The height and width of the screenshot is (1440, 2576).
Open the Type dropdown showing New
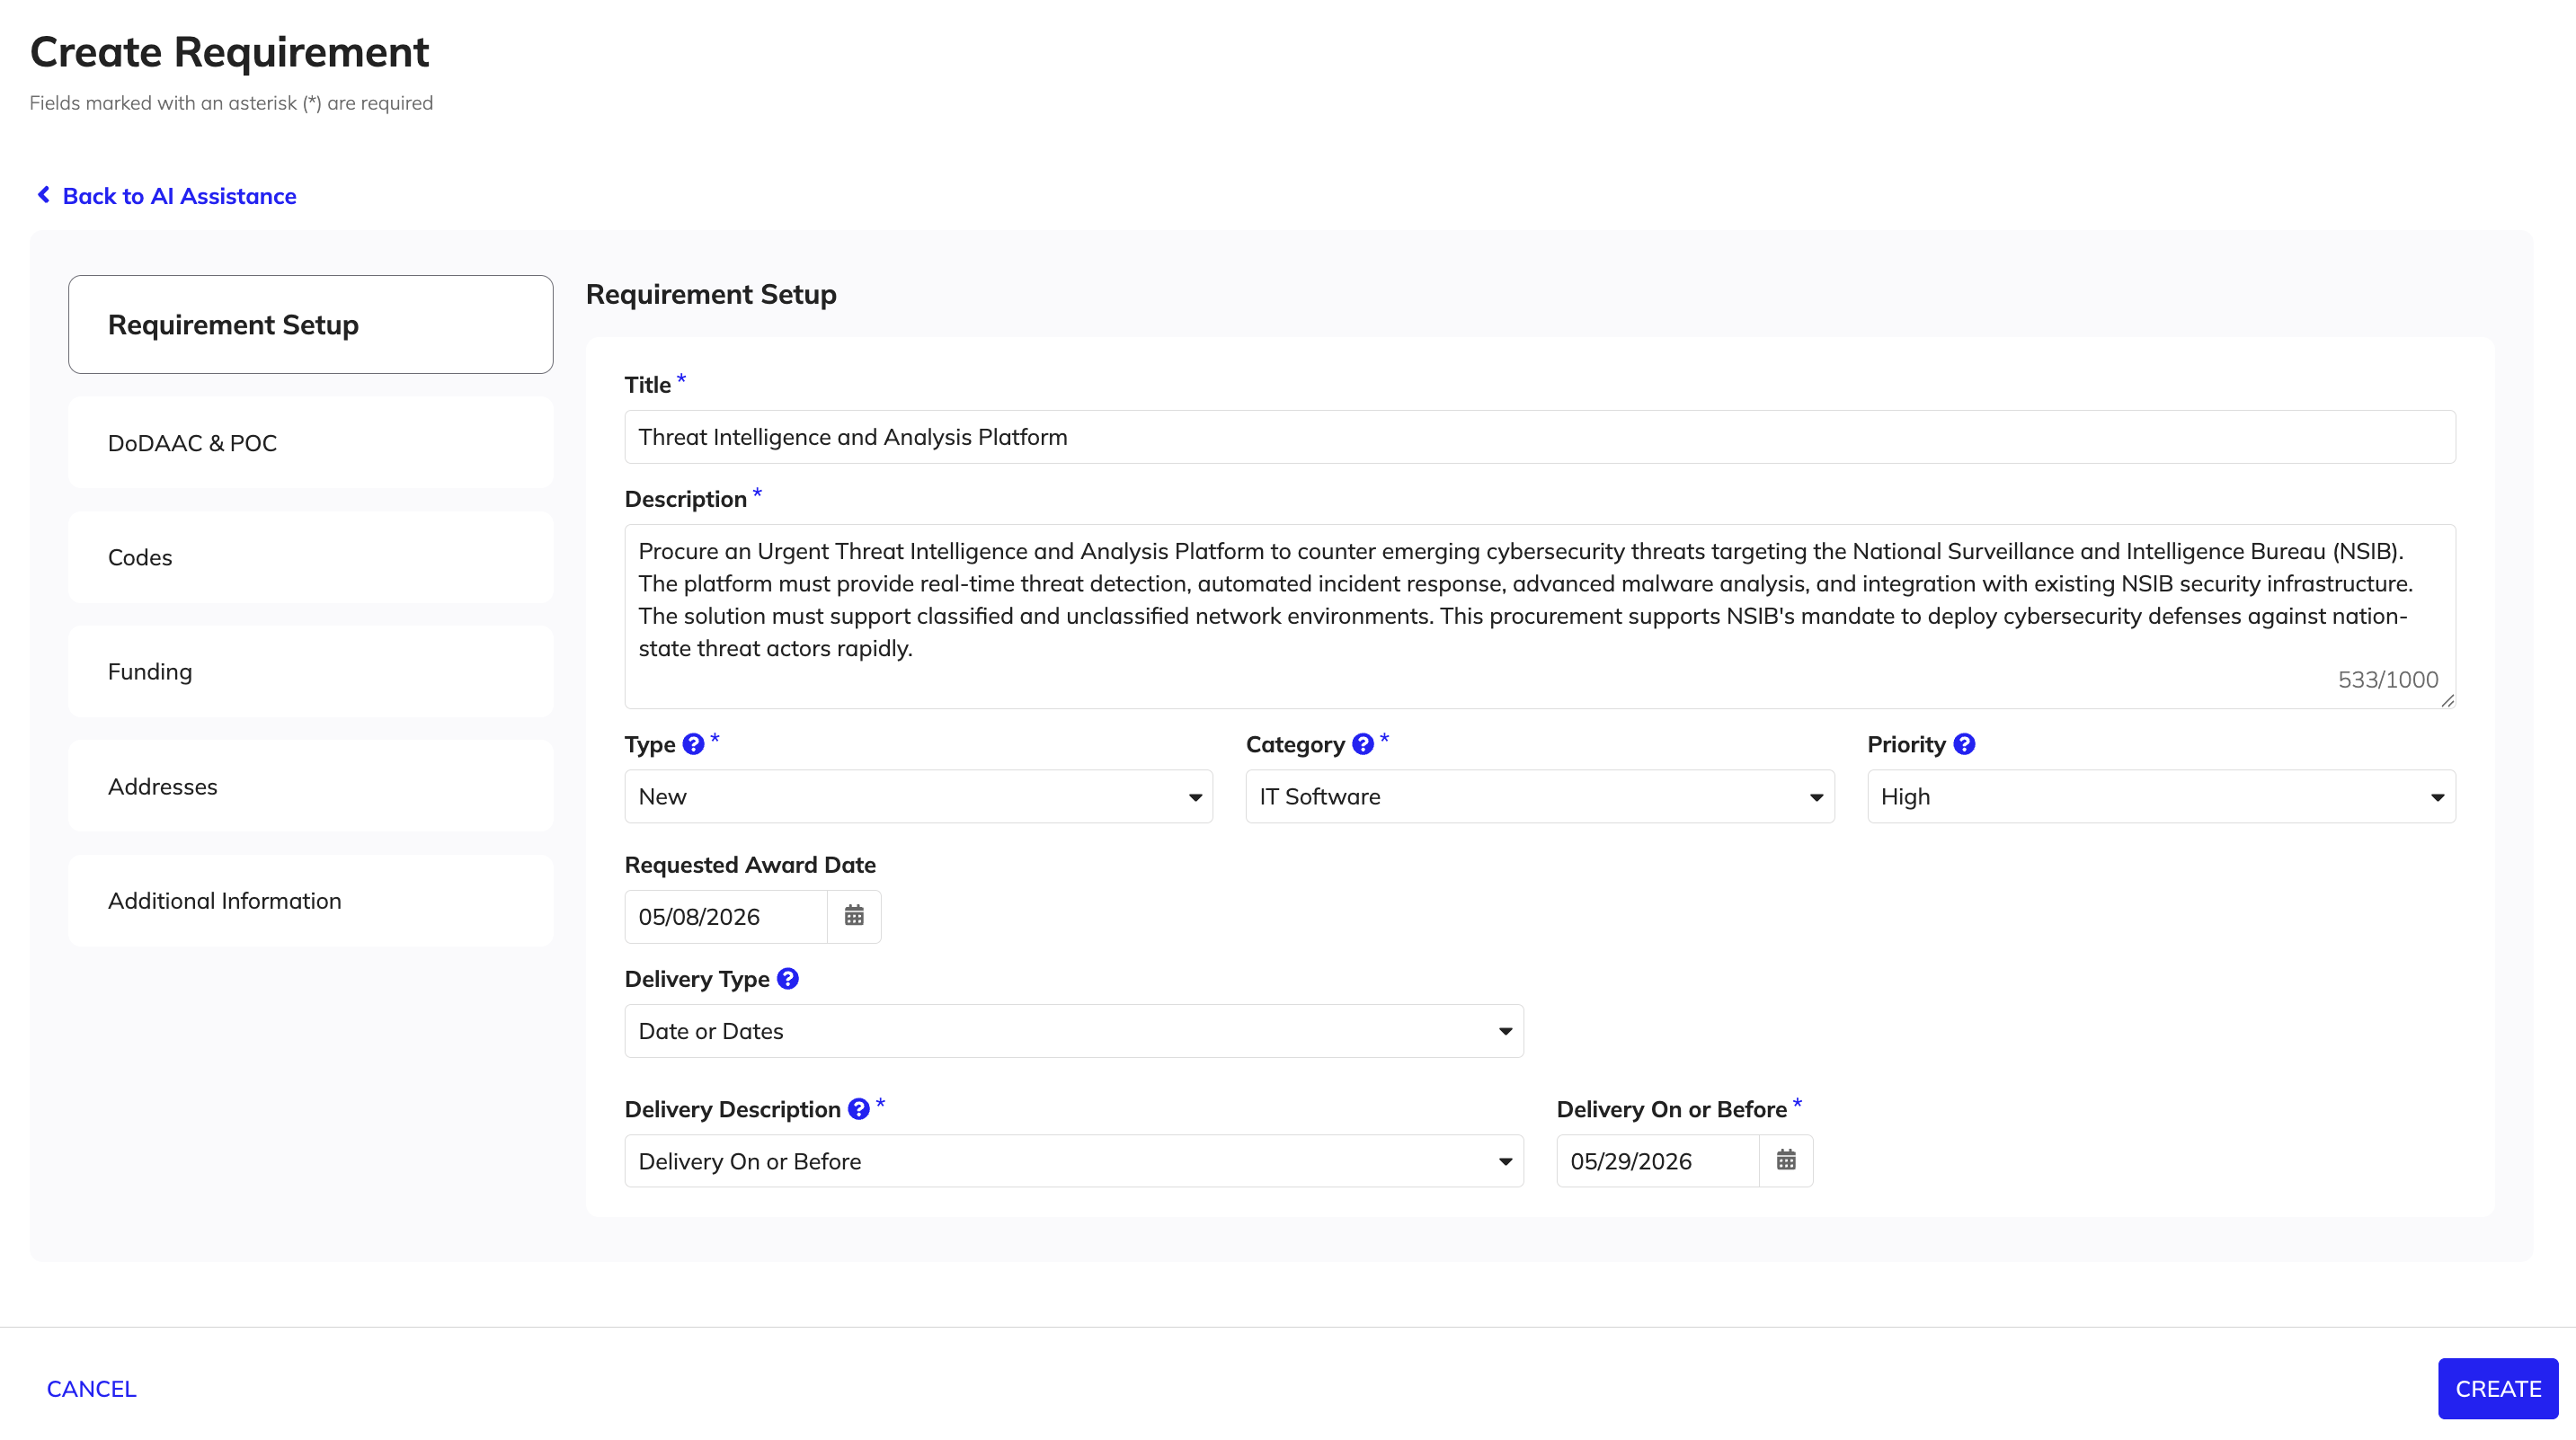point(918,796)
